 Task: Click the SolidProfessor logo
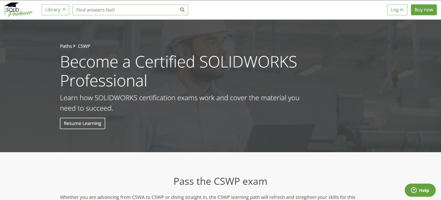[x=18, y=9]
